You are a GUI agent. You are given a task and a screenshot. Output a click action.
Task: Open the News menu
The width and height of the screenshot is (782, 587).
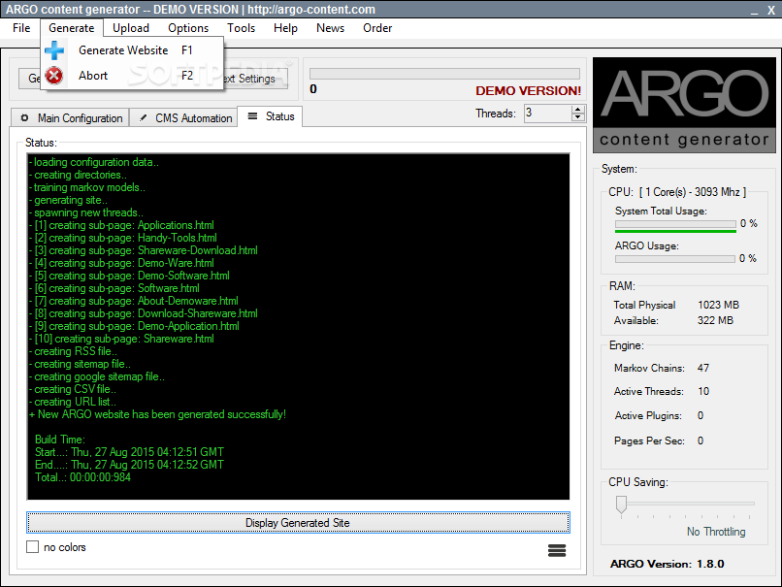tap(330, 28)
